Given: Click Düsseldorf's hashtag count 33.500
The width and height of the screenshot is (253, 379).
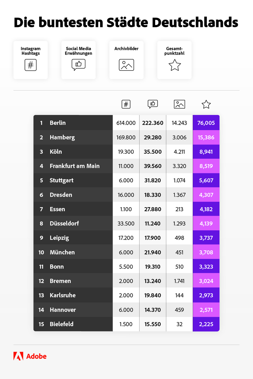Looking at the screenshot, I should (x=126, y=223).
